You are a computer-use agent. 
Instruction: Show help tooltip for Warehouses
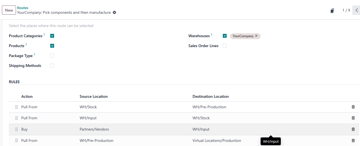pyautogui.click(x=211, y=35)
